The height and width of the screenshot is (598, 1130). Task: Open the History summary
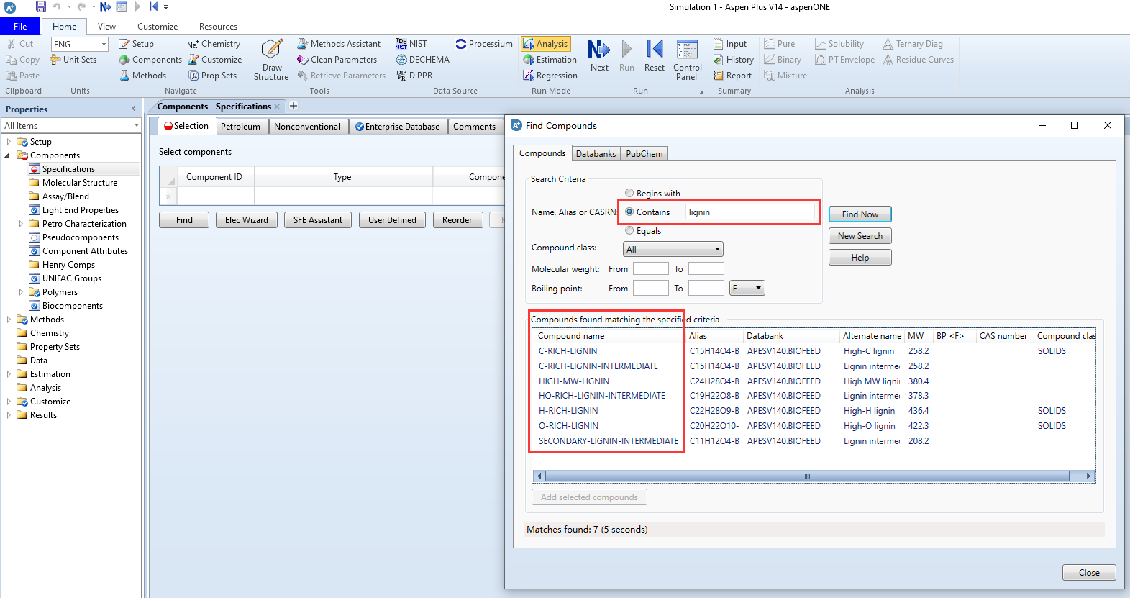734,60
